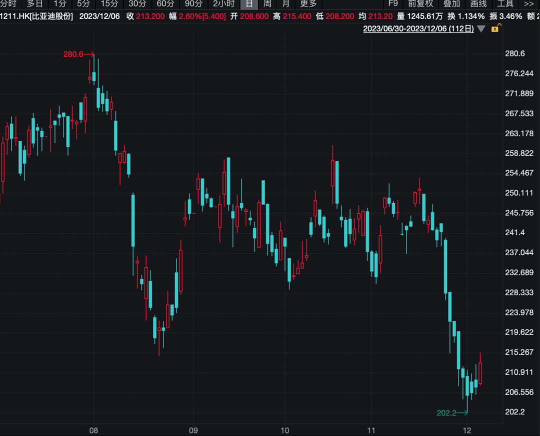Open the 工具 tools menu
540x436 pixels.
505,4
